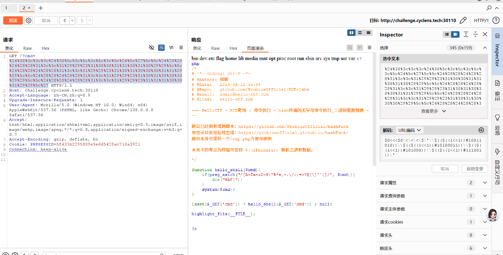Click 取消 in the Inspector panel

coord(445,169)
